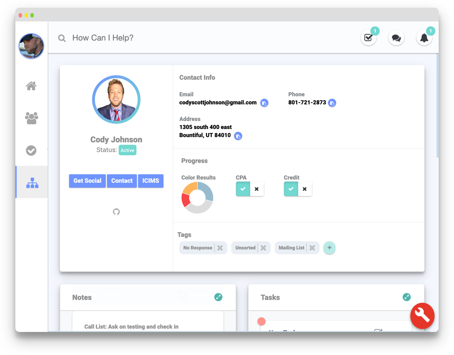The width and height of the screenshot is (454, 355).
Task: Focus the How Can I Help search field
Action: click(x=103, y=38)
